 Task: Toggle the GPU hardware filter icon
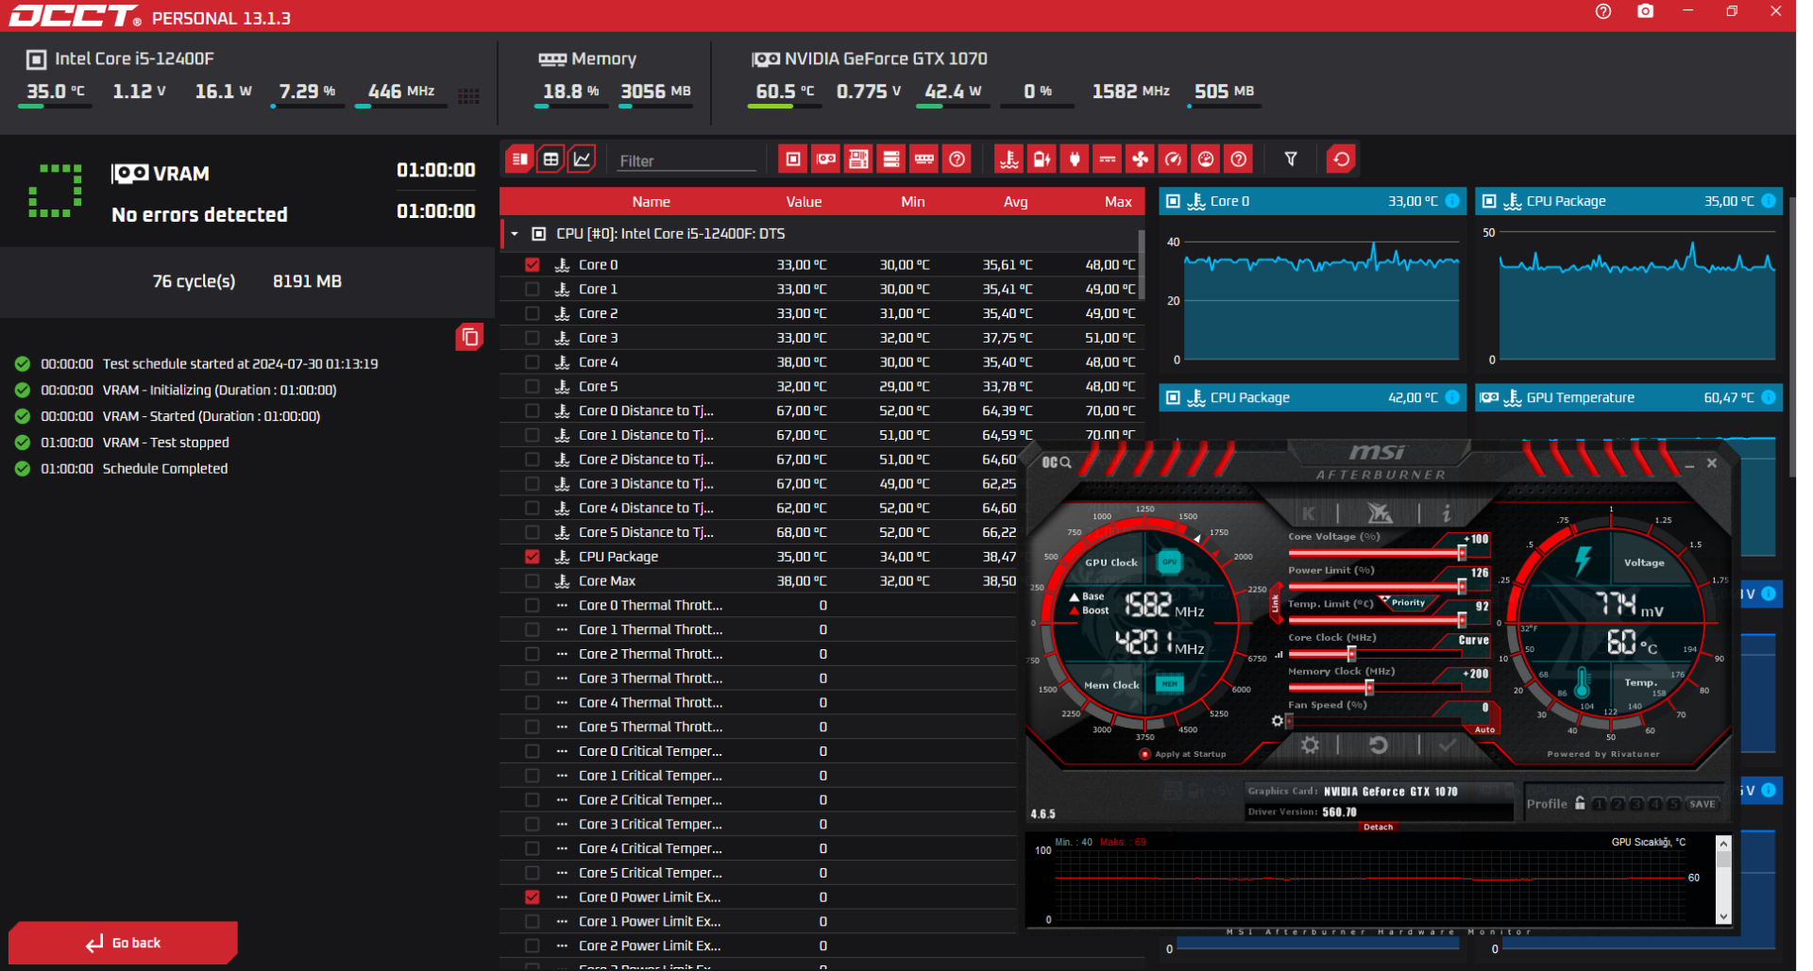pyautogui.click(x=826, y=159)
